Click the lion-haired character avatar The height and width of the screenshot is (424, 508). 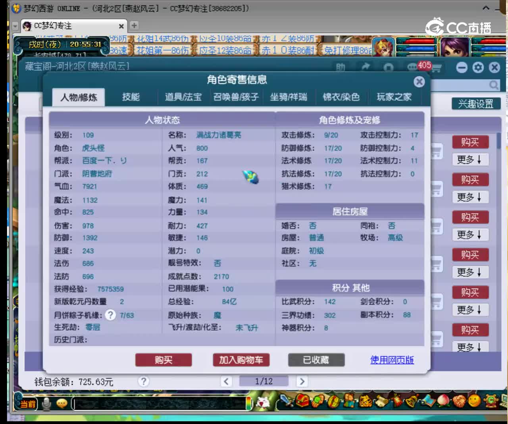click(383, 47)
